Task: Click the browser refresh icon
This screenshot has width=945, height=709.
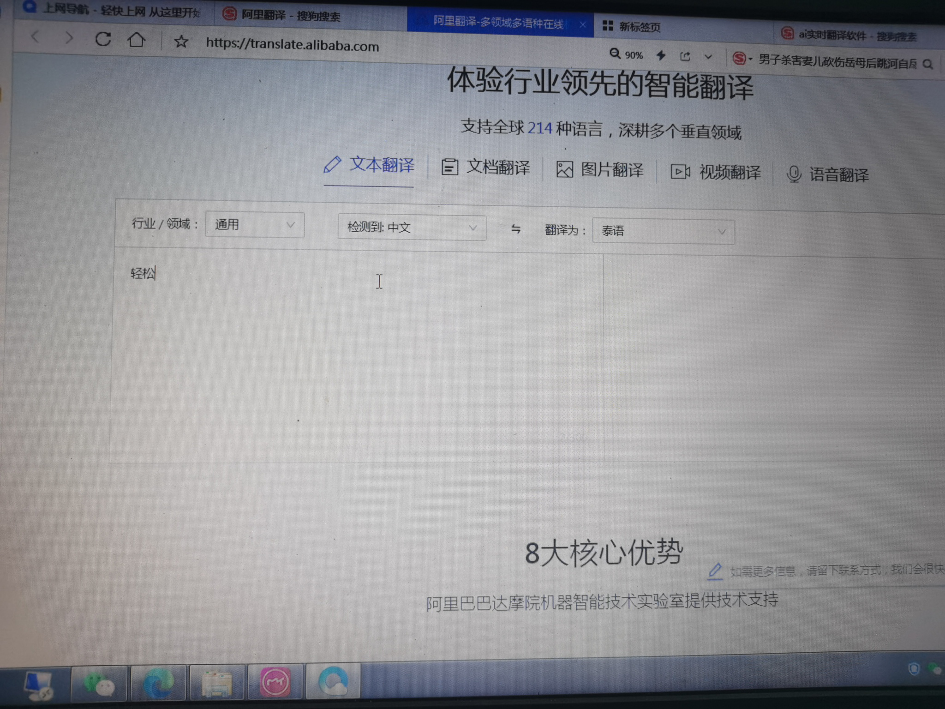Action: 103,39
